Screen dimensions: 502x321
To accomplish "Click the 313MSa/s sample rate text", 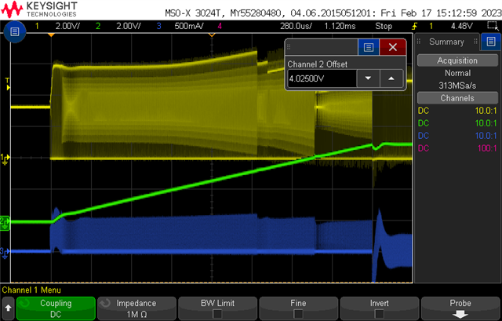I will click(x=457, y=86).
